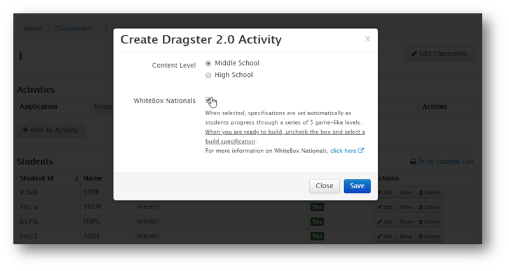Click the Create Dragster 2.0 Activity title

201,39
